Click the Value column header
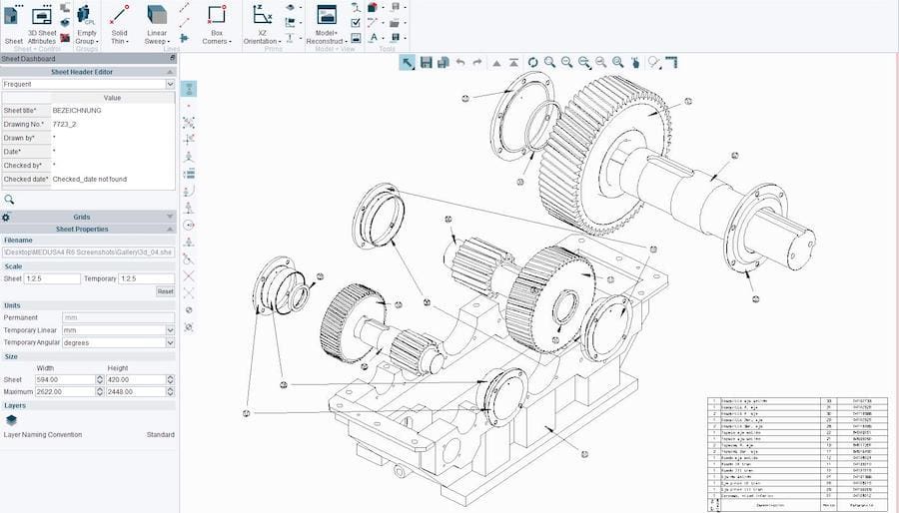Screen dimensions: 899x513 click(112, 98)
